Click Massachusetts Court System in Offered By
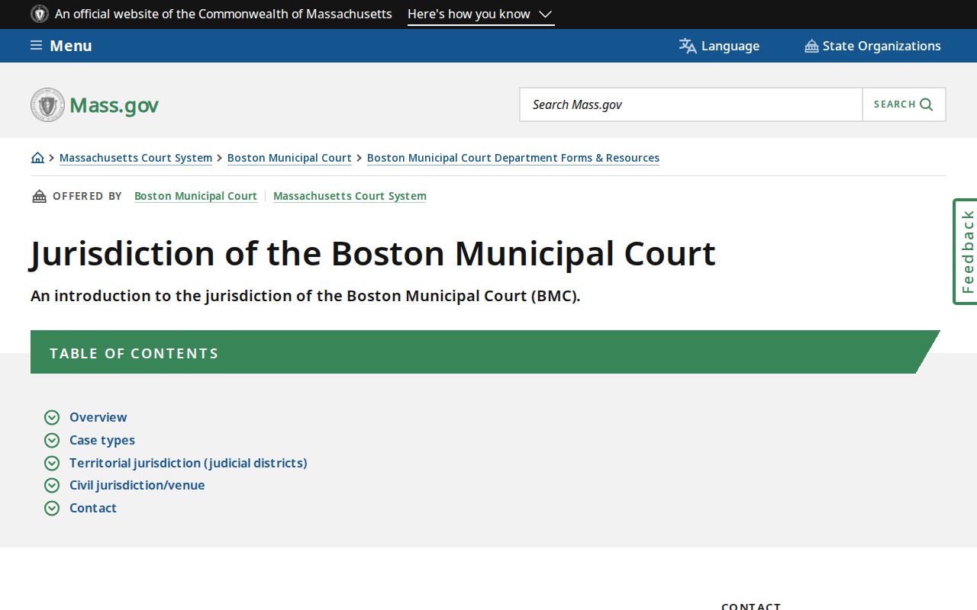Viewport: 977px width, 610px height. 350,196
